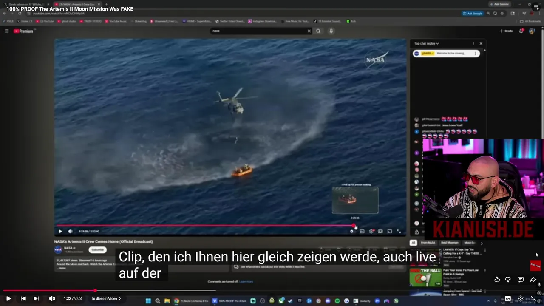The height and width of the screenshot is (306, 544).
Task: Enter fullscreen on the inner player
Action: (x=399, y=231)
